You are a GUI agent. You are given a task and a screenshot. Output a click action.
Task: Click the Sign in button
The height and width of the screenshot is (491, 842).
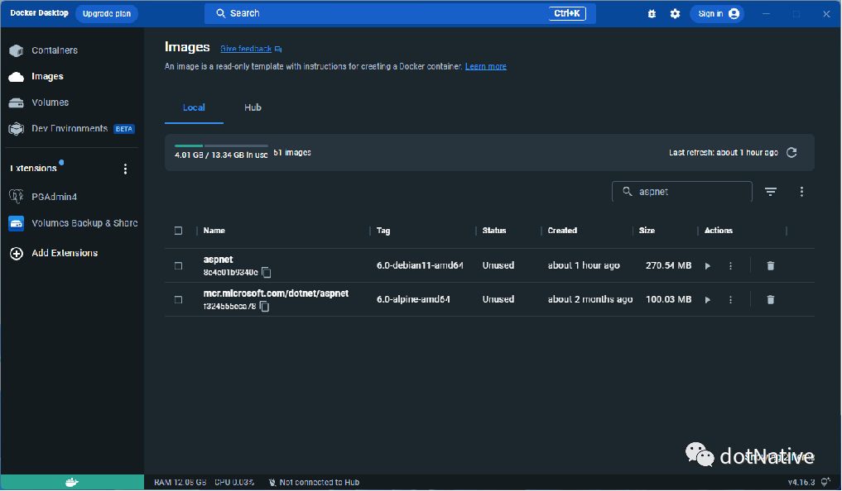(x=718, y=14)
